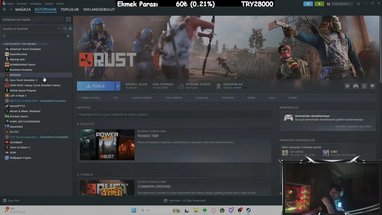
Task: Open the green notifications bell
Action: [x=319, y=4]
